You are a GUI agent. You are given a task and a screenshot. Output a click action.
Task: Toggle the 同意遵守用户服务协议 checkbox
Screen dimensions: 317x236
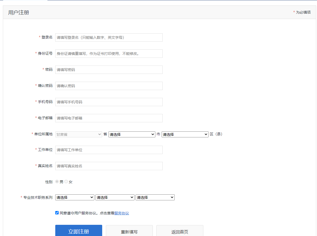[57, 213]
